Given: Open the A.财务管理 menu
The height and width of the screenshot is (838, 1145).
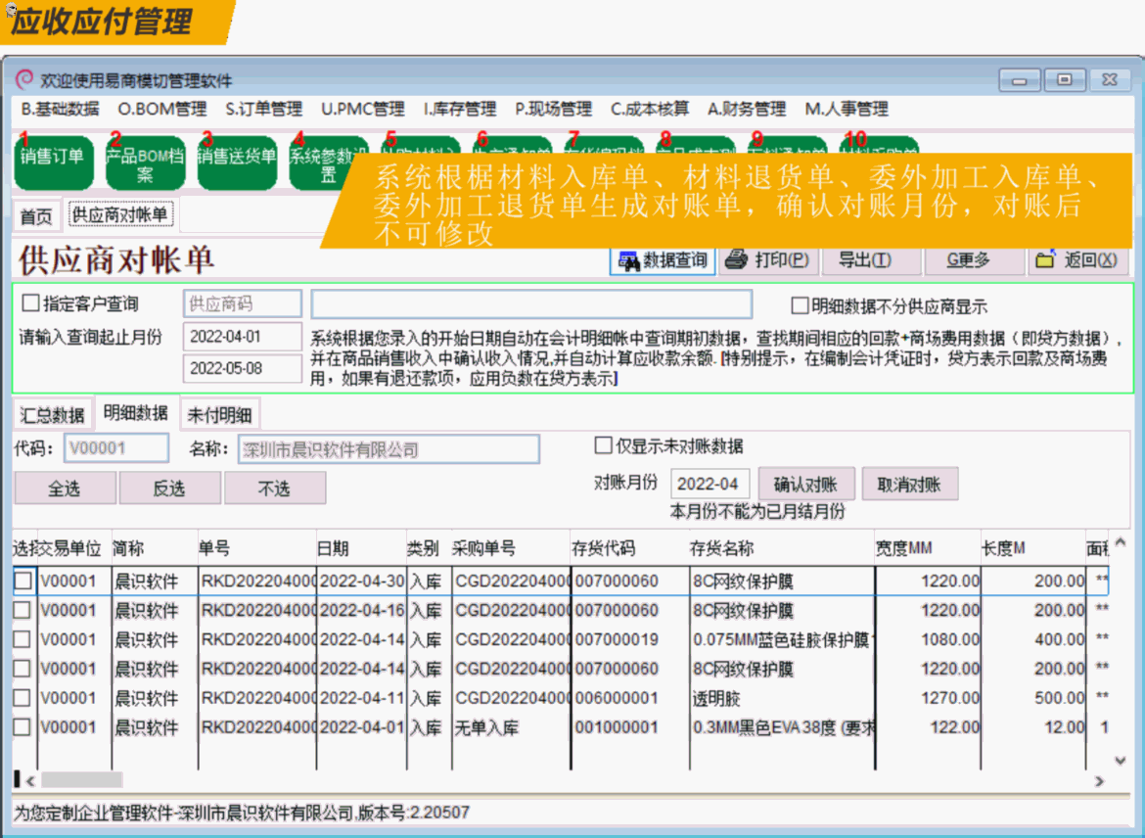Looking at the screenshot, I should (x=747, y=110).
